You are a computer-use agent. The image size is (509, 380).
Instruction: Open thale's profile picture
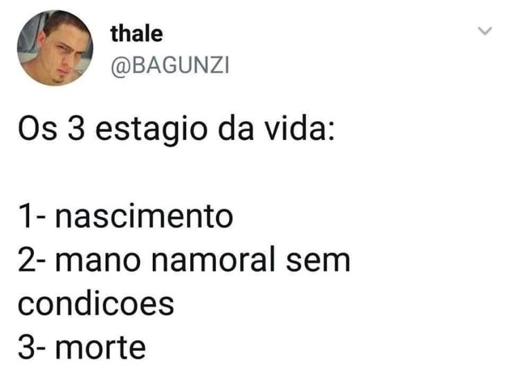[x=55, y=48]
